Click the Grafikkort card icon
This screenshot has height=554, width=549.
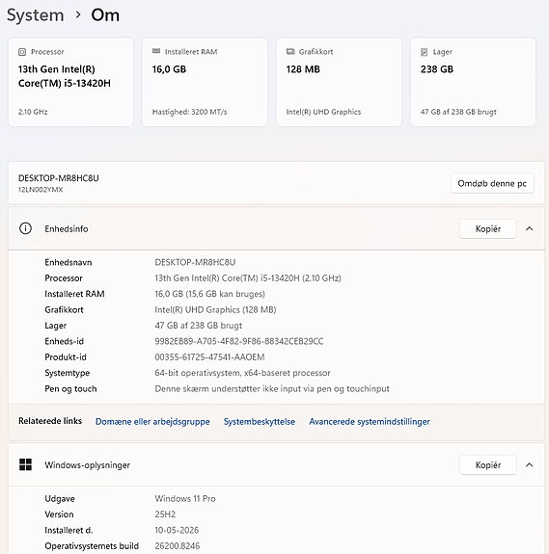[290, 52]
